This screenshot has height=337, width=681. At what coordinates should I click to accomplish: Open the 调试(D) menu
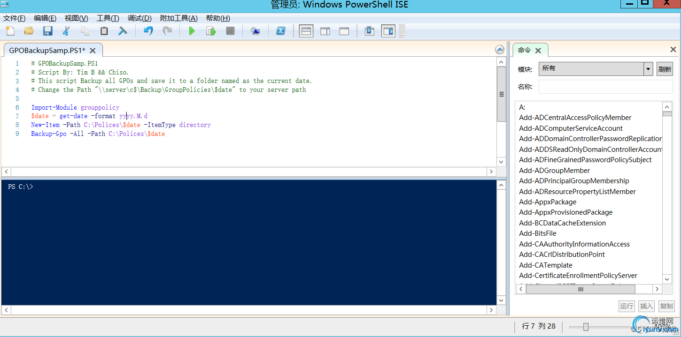coord(139,18)
